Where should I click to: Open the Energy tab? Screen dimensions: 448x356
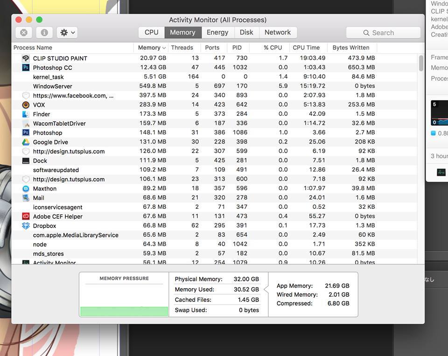tap(217, 32)
